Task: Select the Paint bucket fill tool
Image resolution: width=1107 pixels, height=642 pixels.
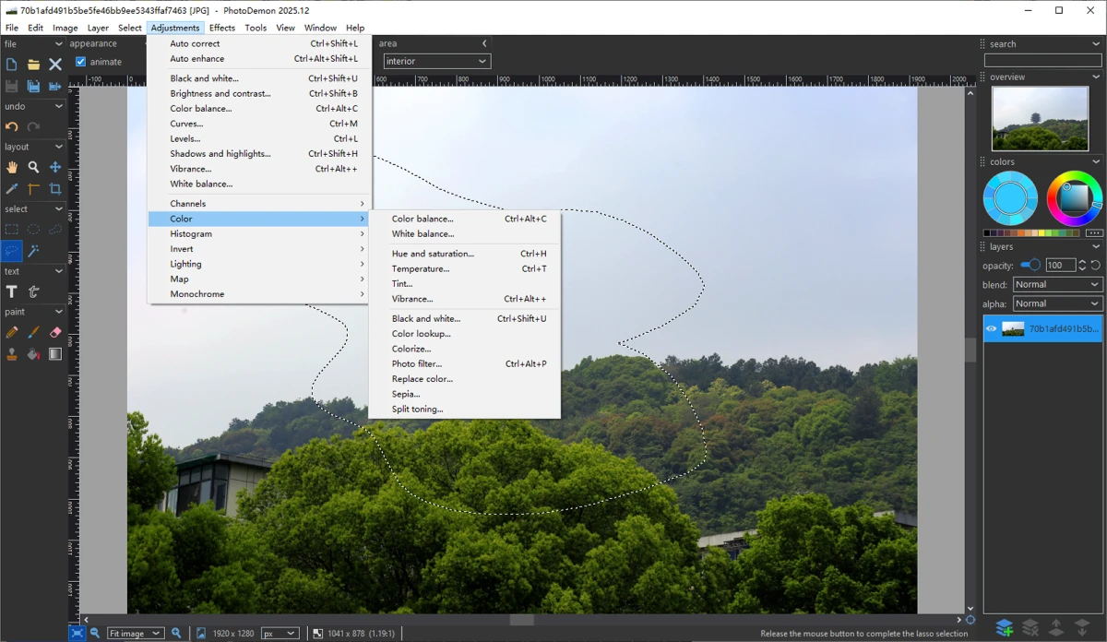Action: point(33,353)
